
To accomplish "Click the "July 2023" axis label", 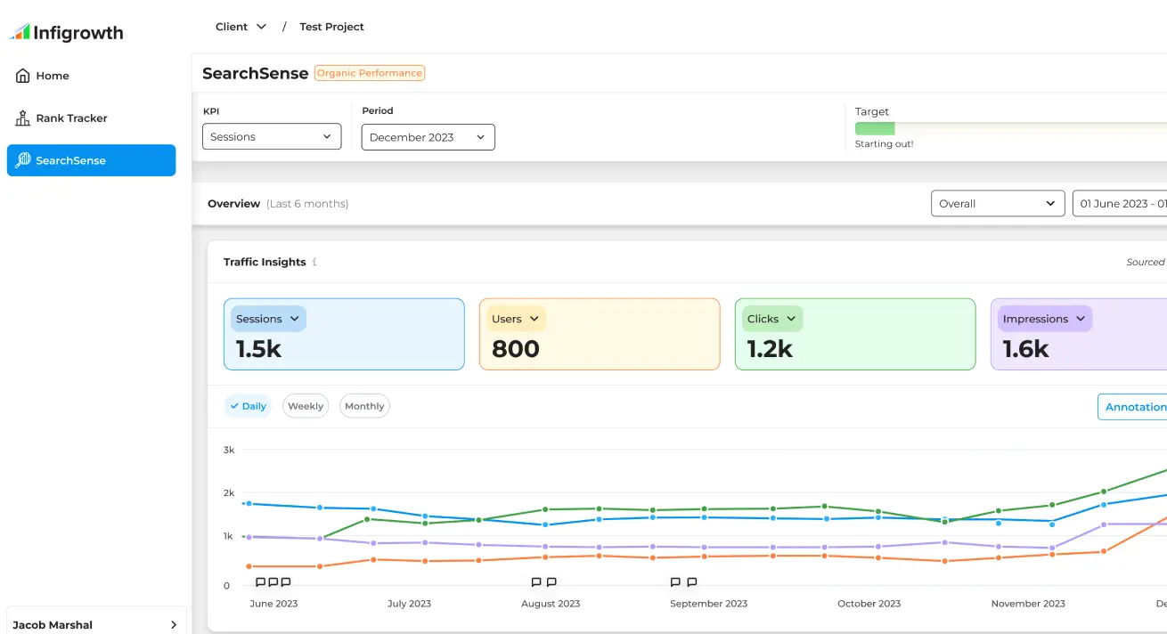I will (409, 603).
